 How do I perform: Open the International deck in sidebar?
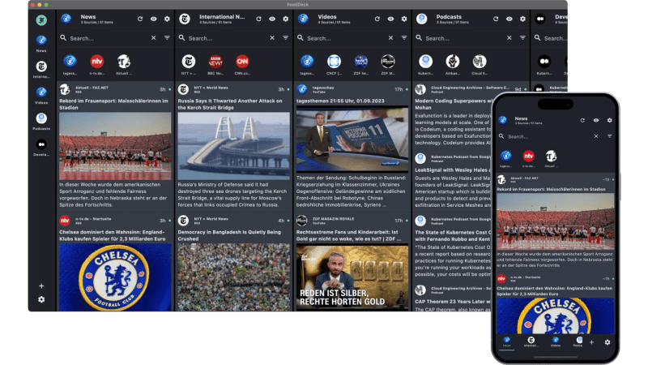pos(41,69)
